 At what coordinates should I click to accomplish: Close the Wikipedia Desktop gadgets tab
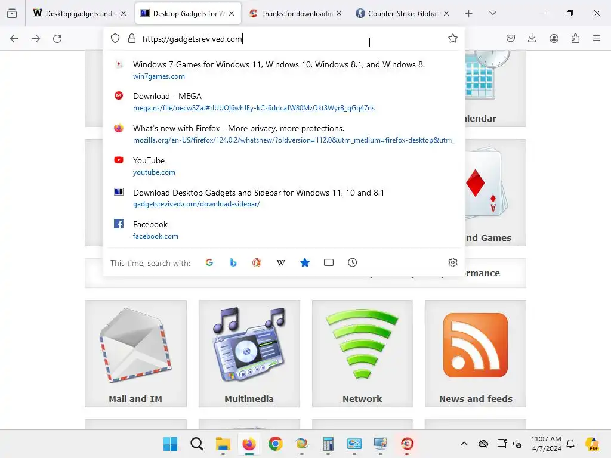[124, 13]
